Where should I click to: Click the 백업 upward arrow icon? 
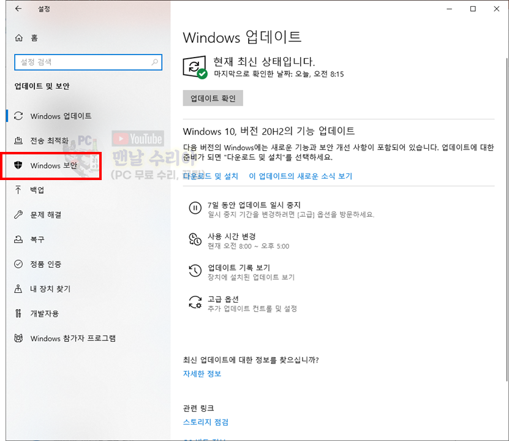tap(18, 190)
